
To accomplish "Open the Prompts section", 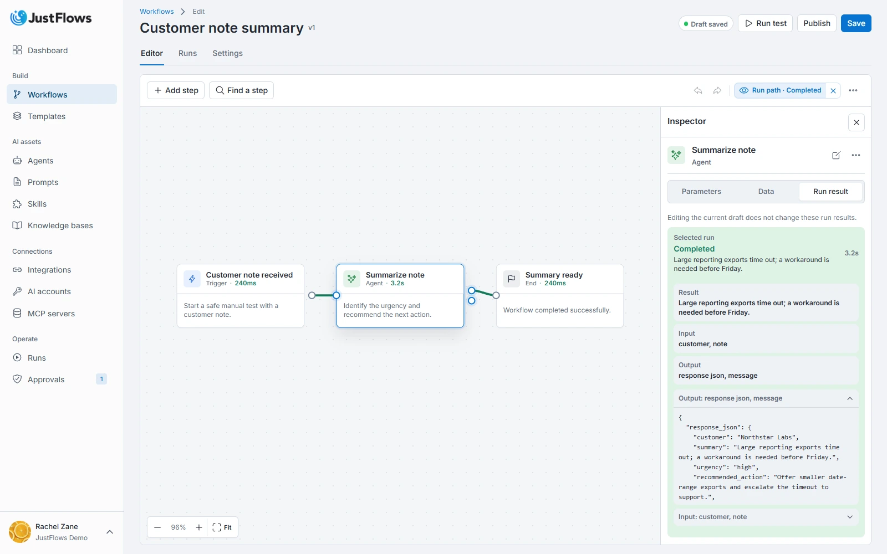I will 62,182.
